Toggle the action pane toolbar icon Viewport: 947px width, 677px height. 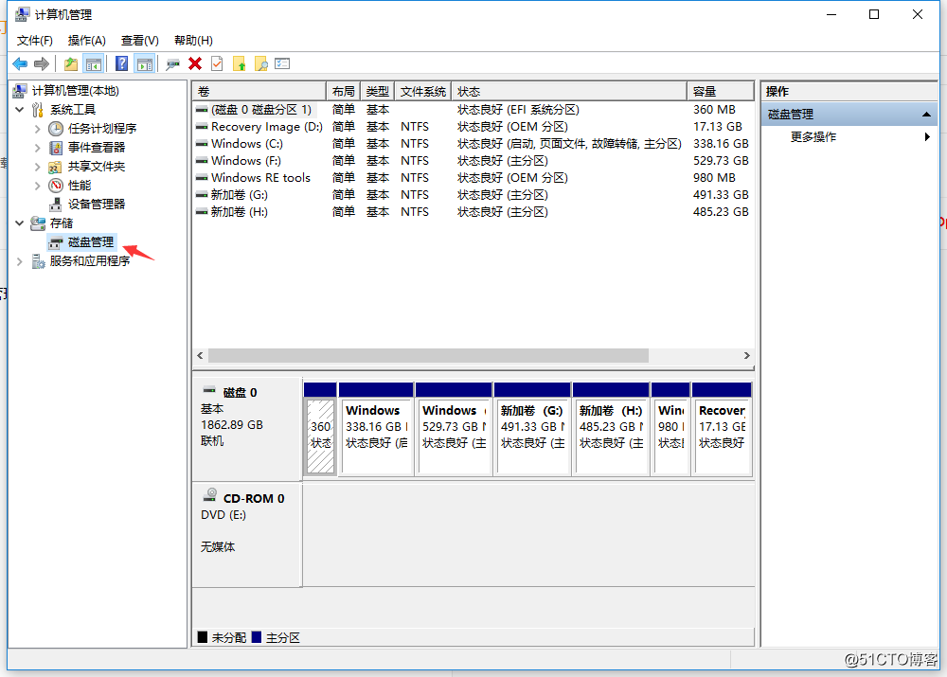coord(145,63)
